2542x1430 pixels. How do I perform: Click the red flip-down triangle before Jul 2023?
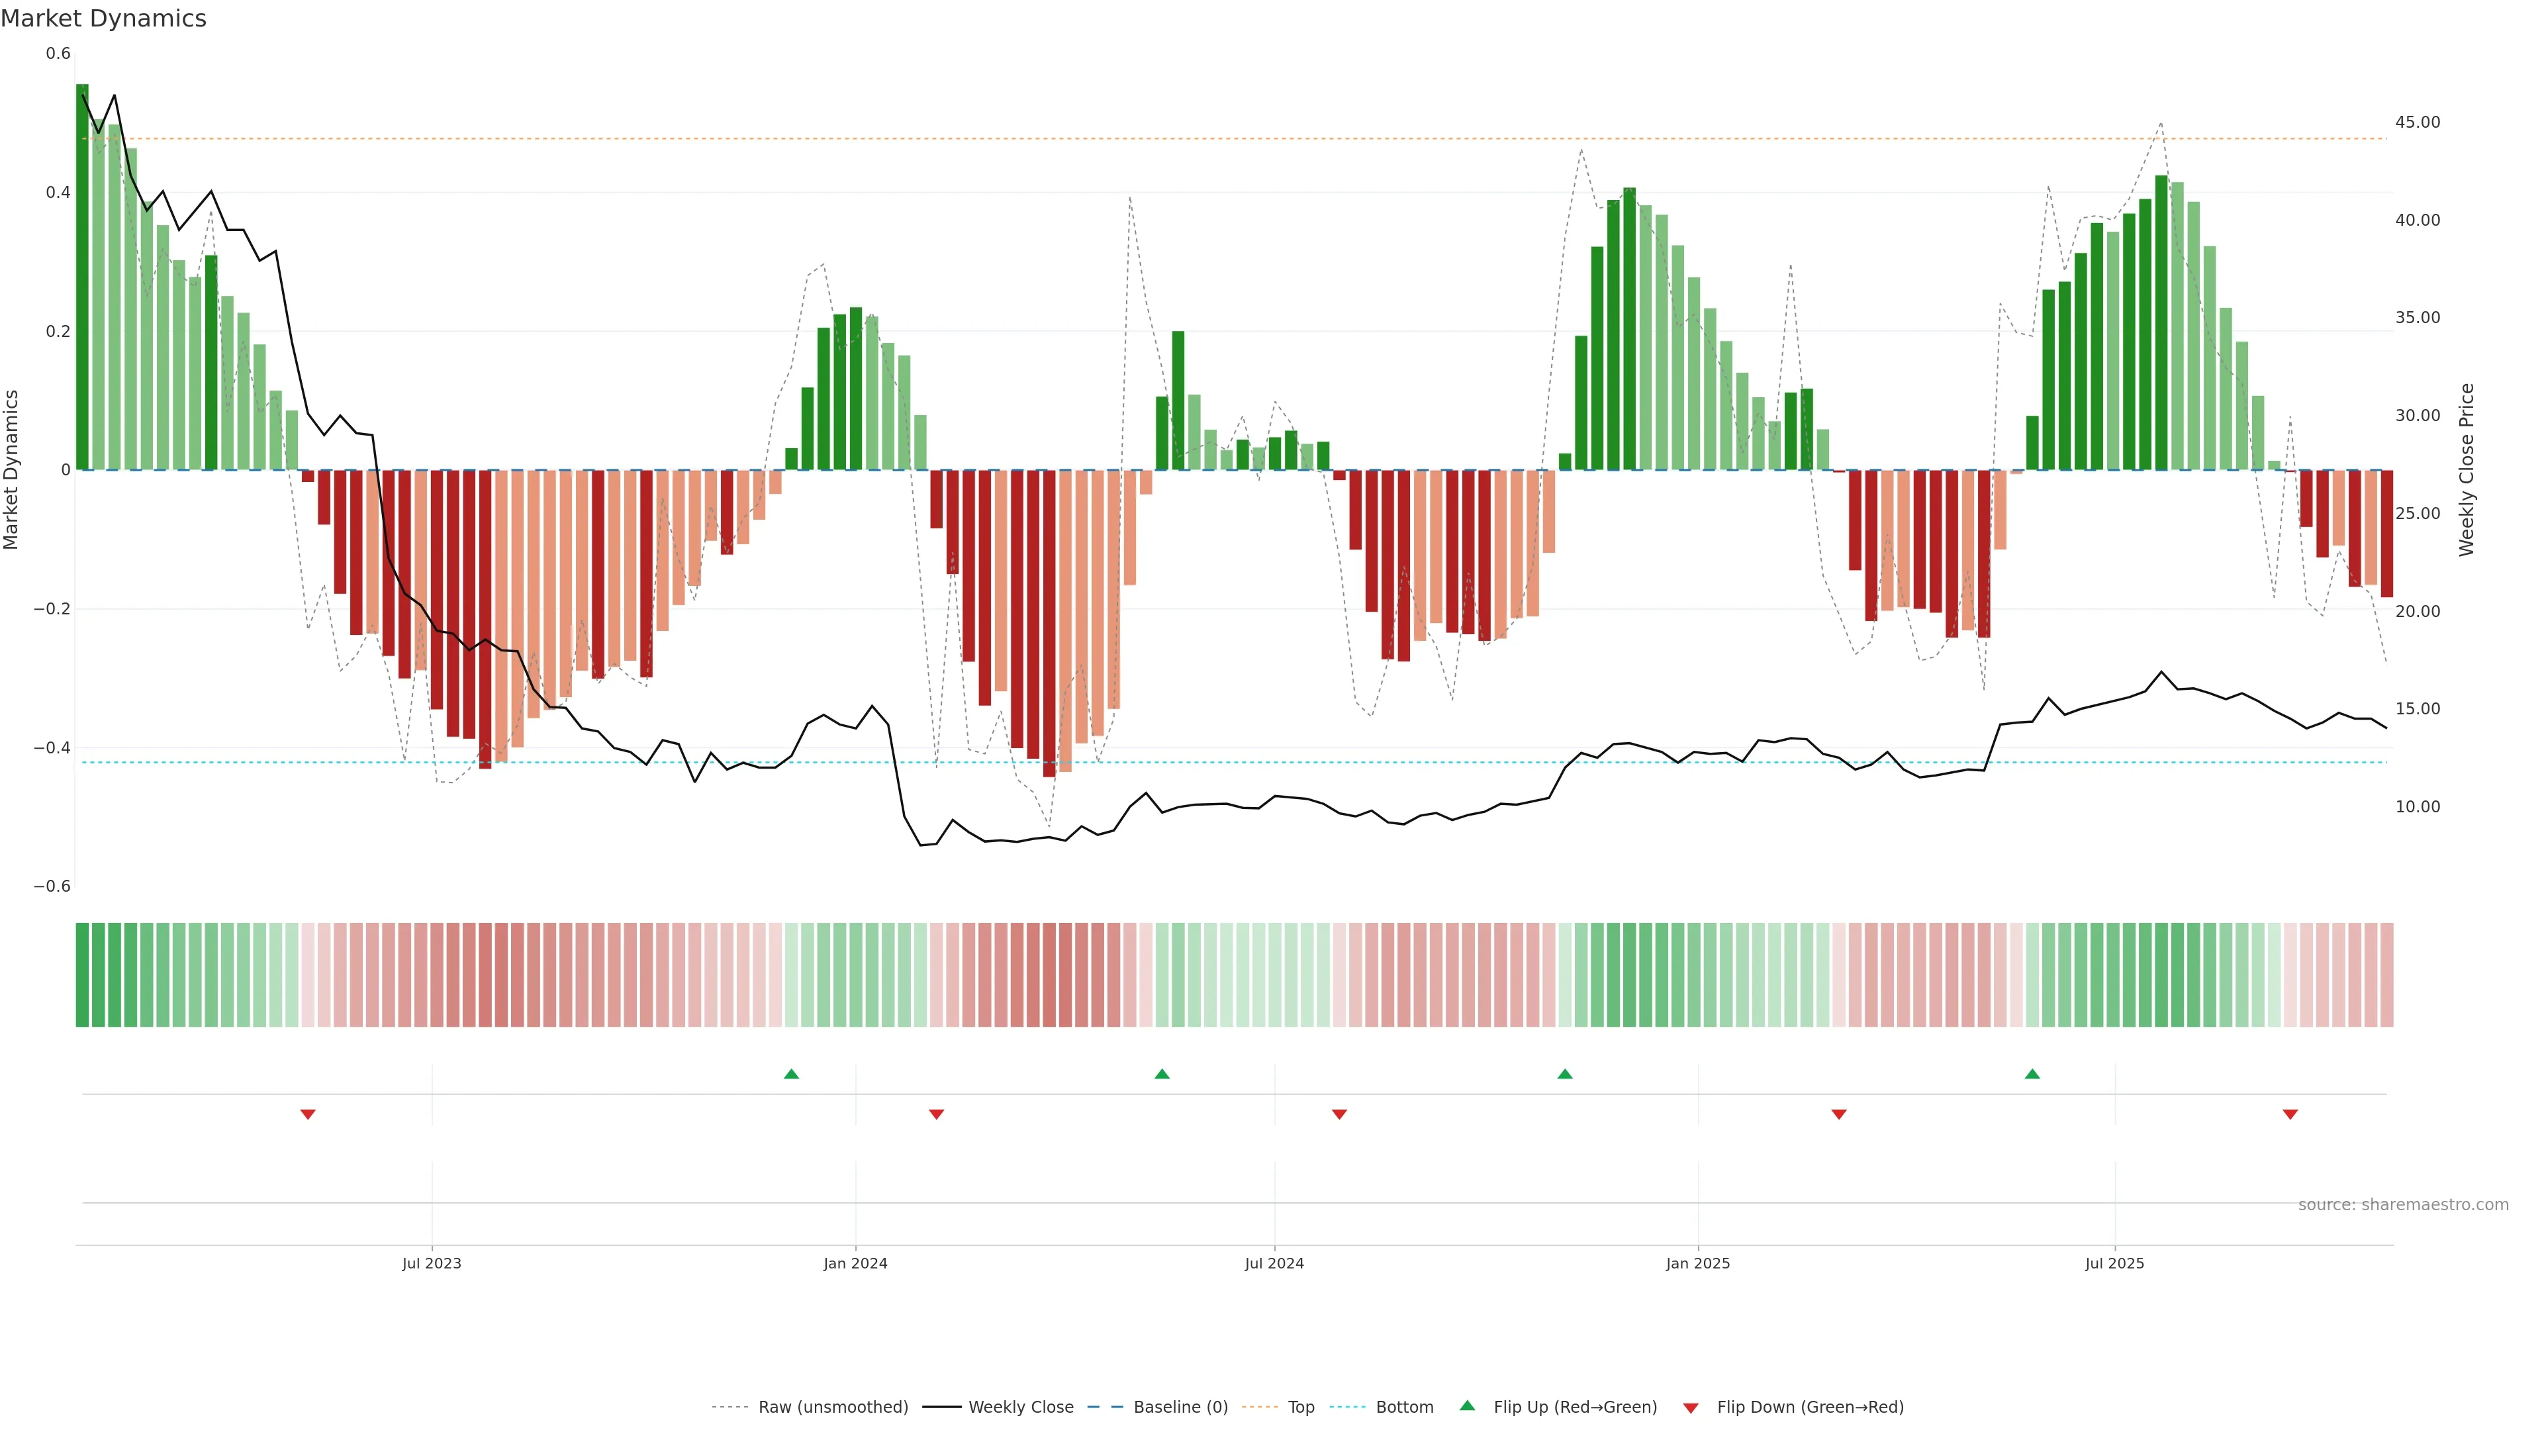[x=308, y=1114]
